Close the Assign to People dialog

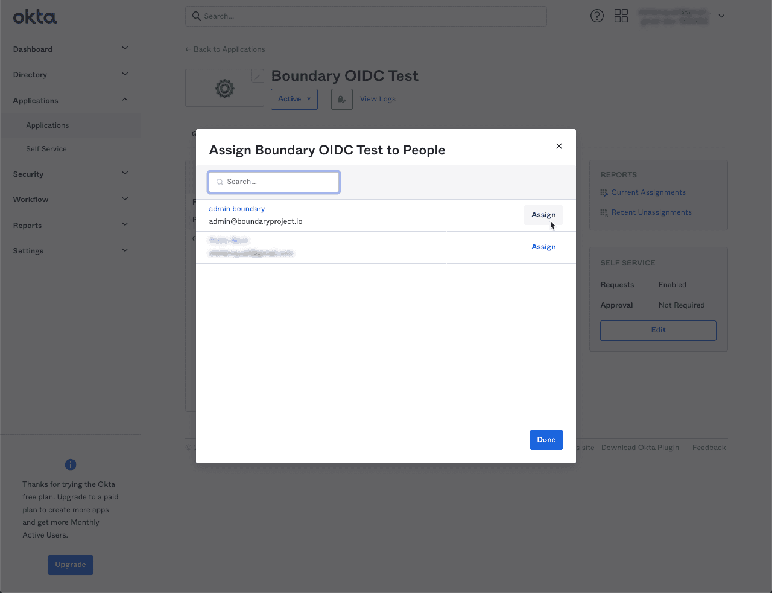click(559, 146)
